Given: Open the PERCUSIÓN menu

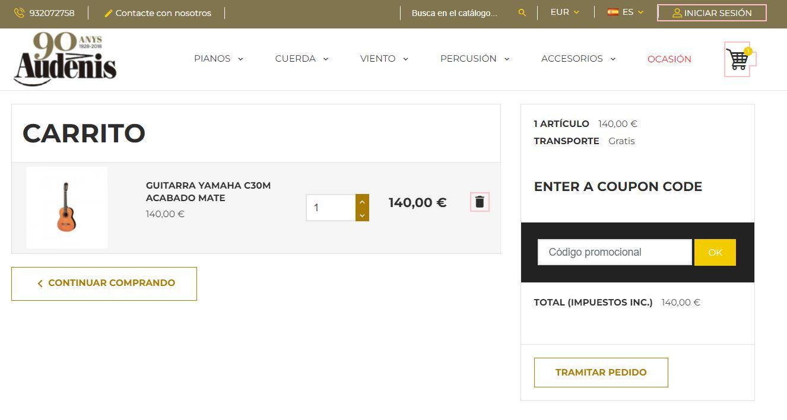Looking at the screenshot, I should point(468,59).
